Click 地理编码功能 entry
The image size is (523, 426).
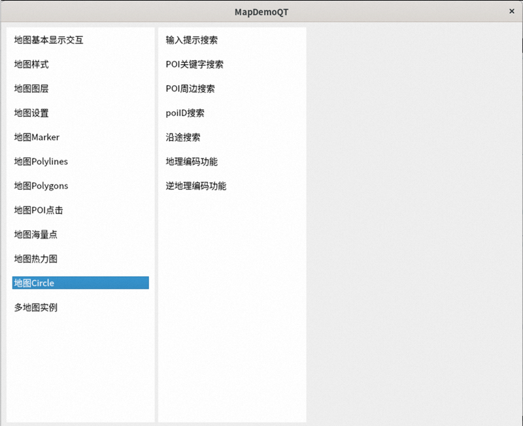pyautogui.click(x=232, y=162)
